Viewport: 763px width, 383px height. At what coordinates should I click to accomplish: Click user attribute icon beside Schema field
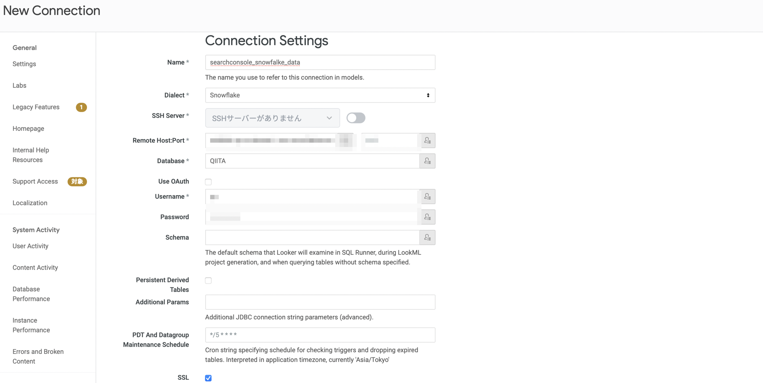click(427, 238)
